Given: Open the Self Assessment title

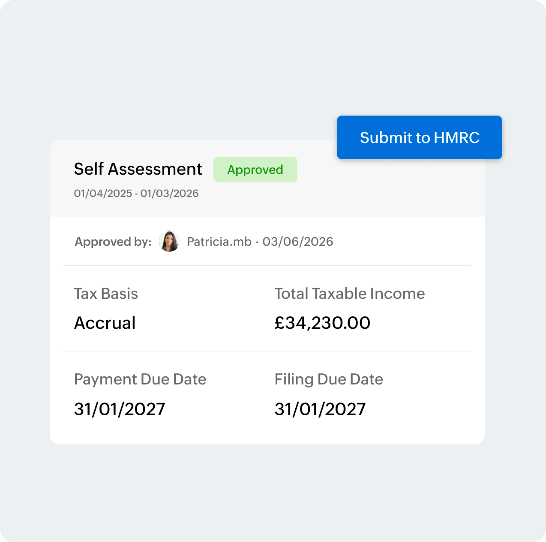Looking at the screenshot, I should [x=138, y=169].
